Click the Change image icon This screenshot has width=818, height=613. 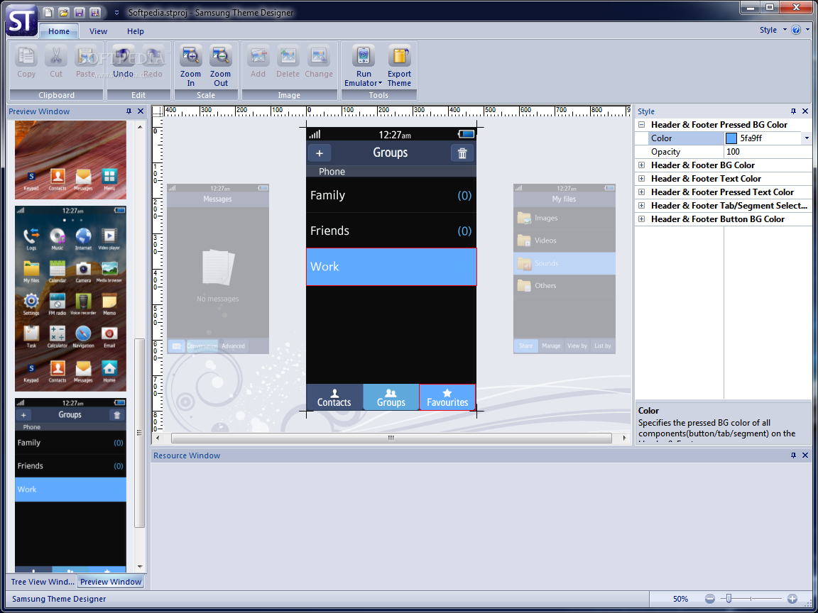(x=319, y=56)
